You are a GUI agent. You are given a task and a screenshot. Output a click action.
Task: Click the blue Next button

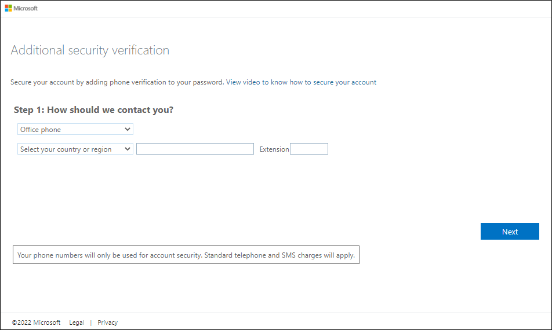coord(510,231)
